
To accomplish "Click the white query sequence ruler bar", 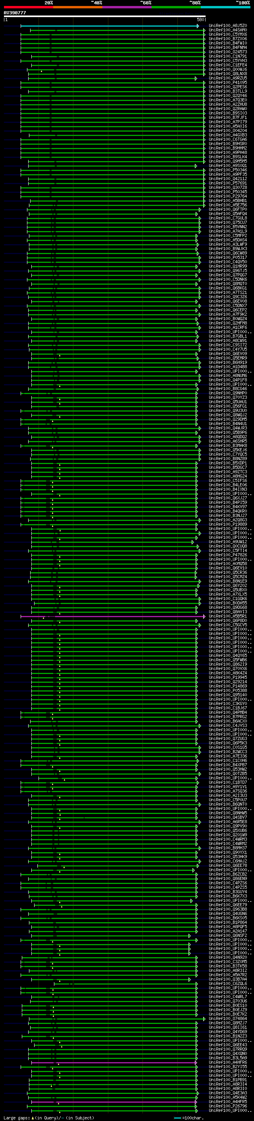I will tap(105, 17).
